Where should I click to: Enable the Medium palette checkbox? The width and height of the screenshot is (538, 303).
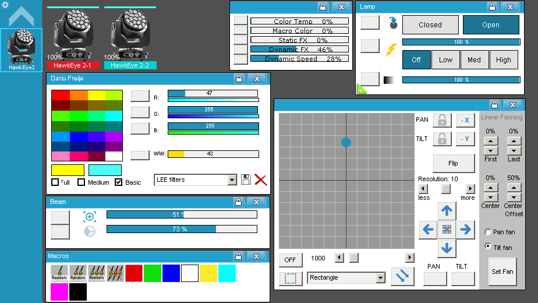pos(81,182)
